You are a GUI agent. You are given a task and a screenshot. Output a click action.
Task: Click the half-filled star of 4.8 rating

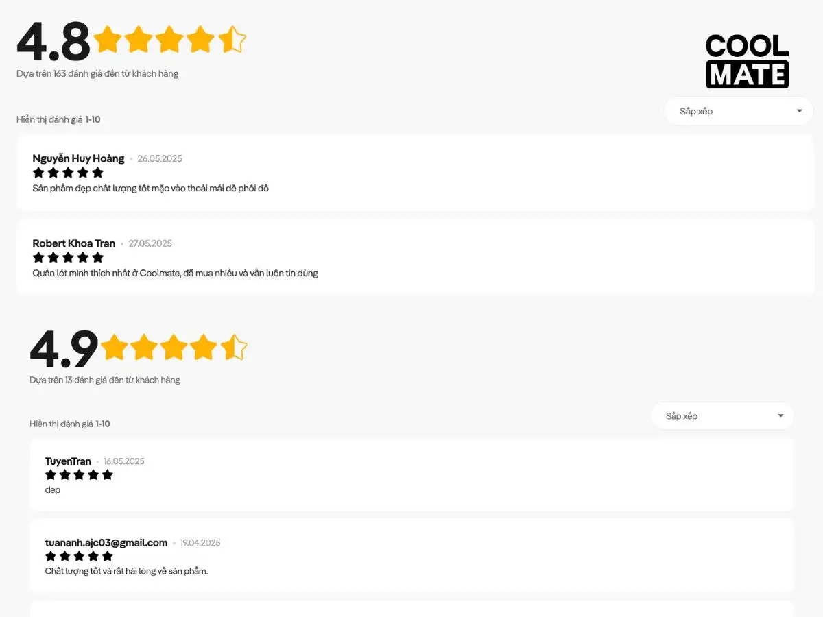232,40
